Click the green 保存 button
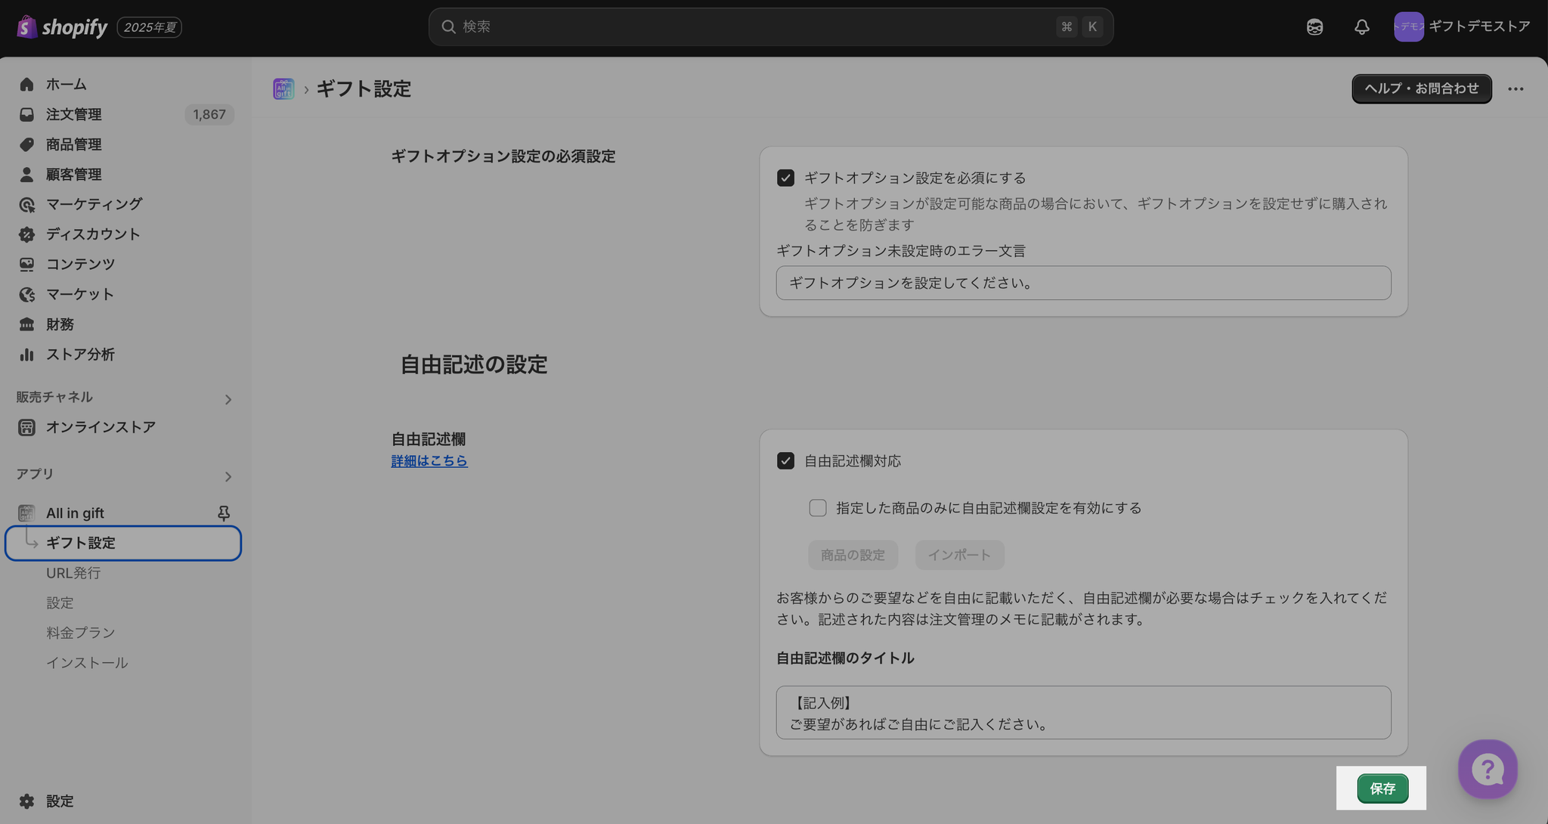Screen dimensions: 1548x824 [1382, 788]
